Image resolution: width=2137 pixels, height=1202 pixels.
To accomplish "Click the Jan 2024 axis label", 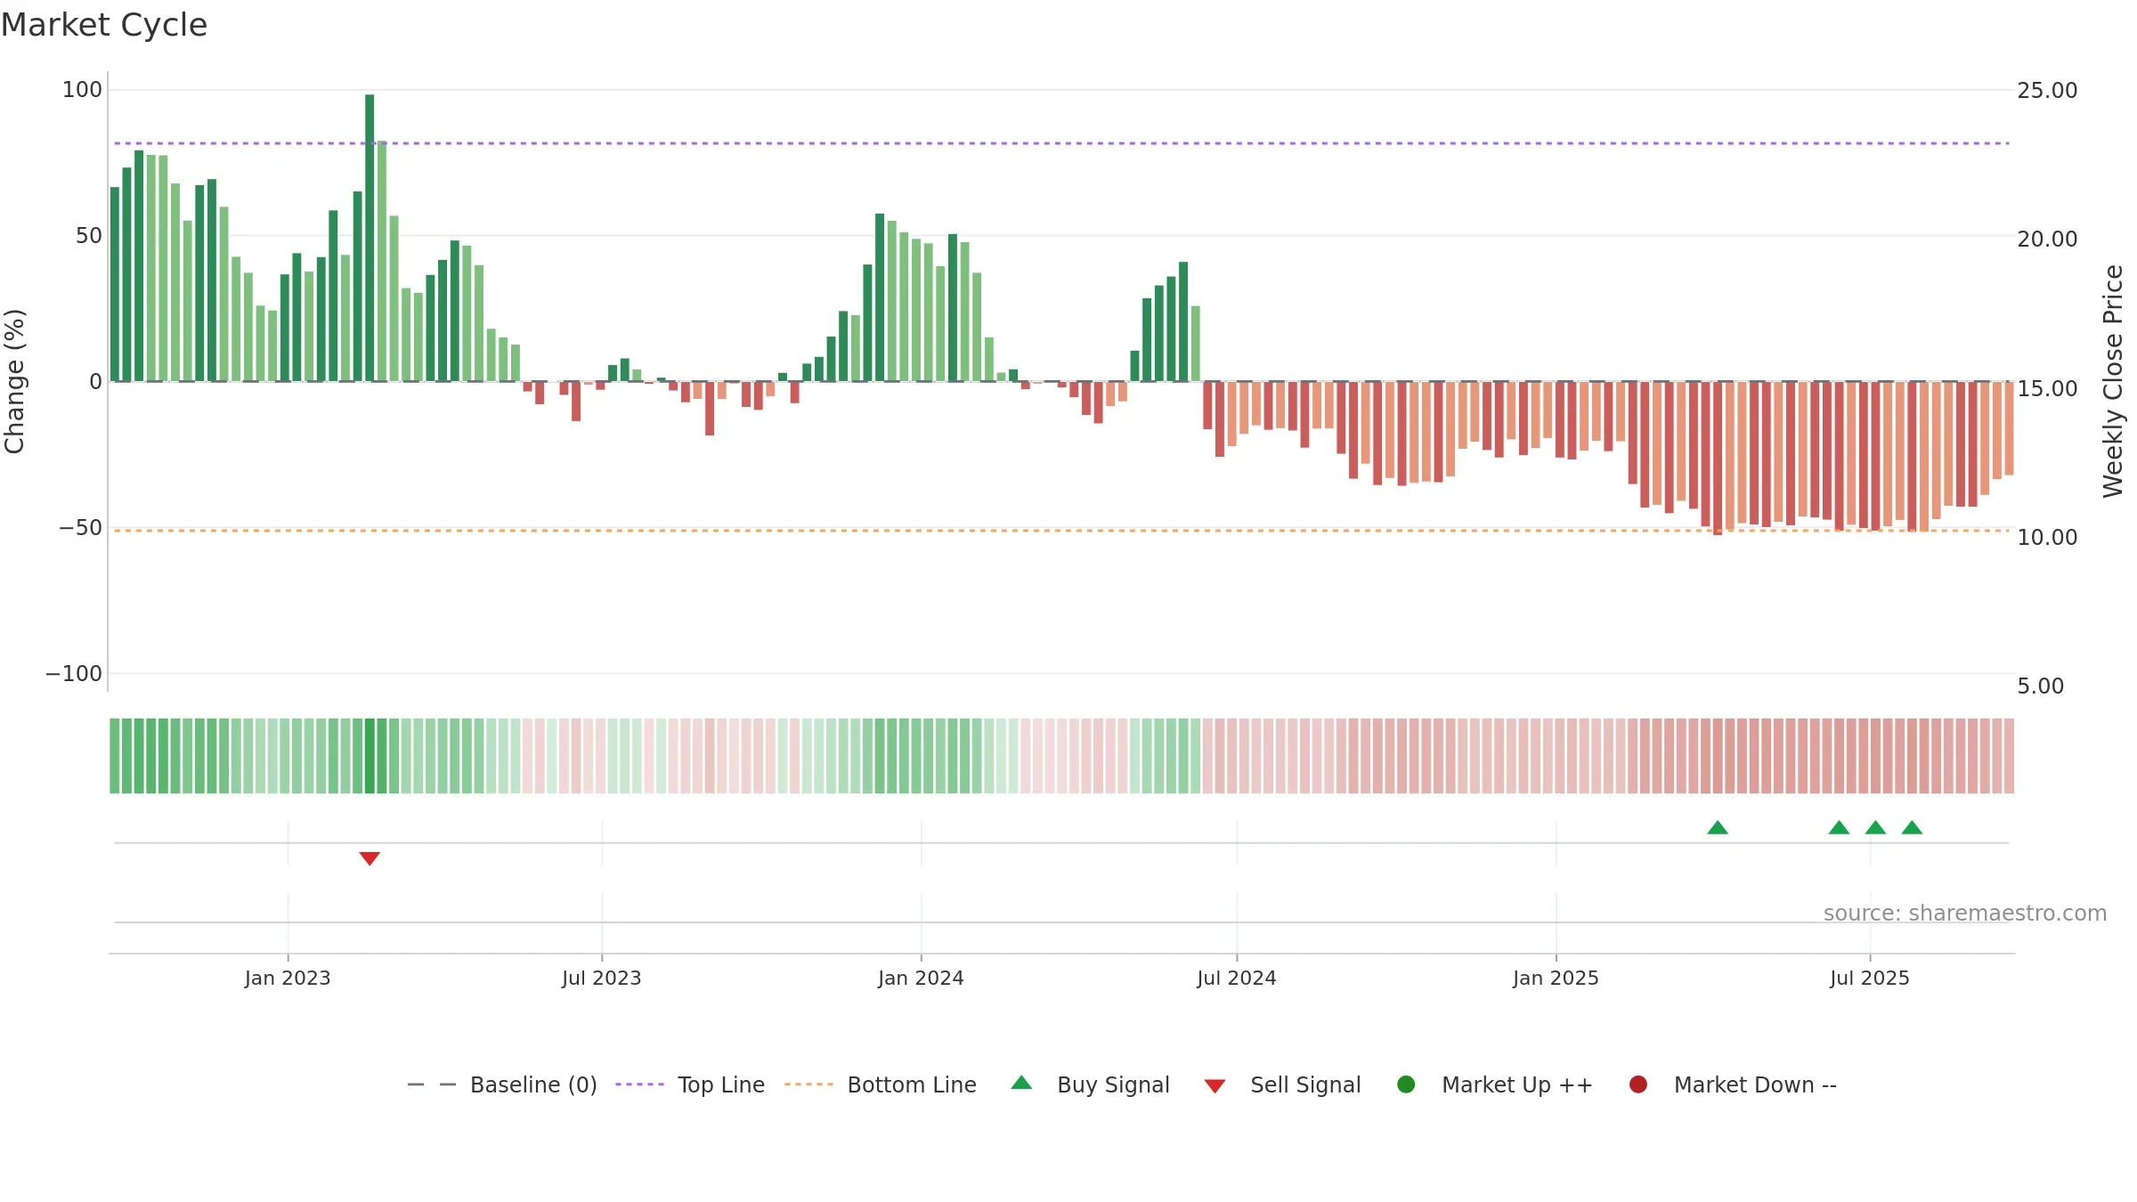I will coord(921,978).
